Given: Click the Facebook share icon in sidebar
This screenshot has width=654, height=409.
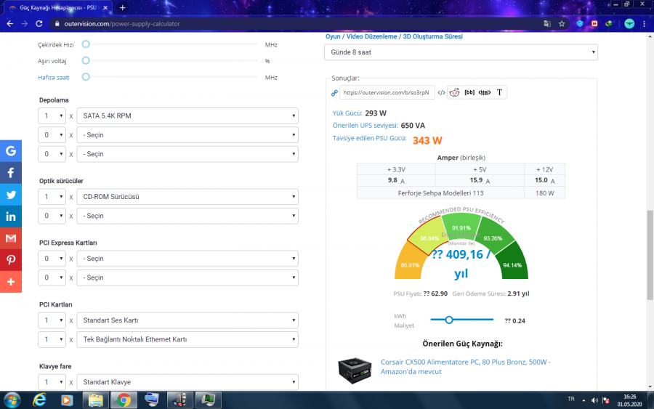Looking at the screenshot, I should [11, 173].
